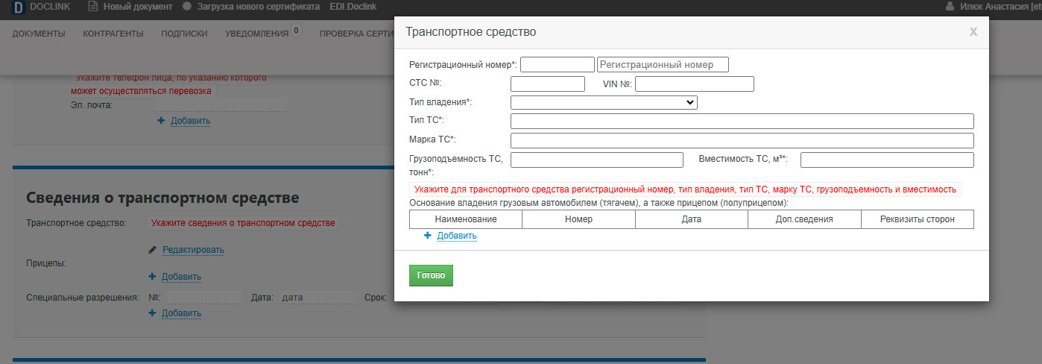Image resolution: width=1042 pixels, height=364 pixels.
Task: Click plus icon under Специальные разрешения
Action: point(152,313)
